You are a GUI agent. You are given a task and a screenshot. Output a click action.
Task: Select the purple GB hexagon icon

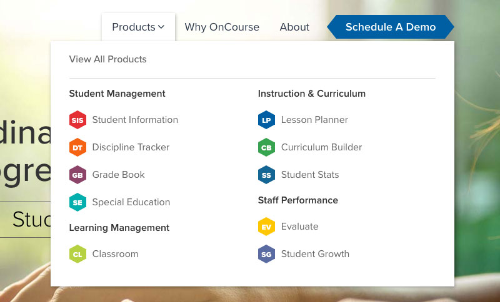[77, 175]
